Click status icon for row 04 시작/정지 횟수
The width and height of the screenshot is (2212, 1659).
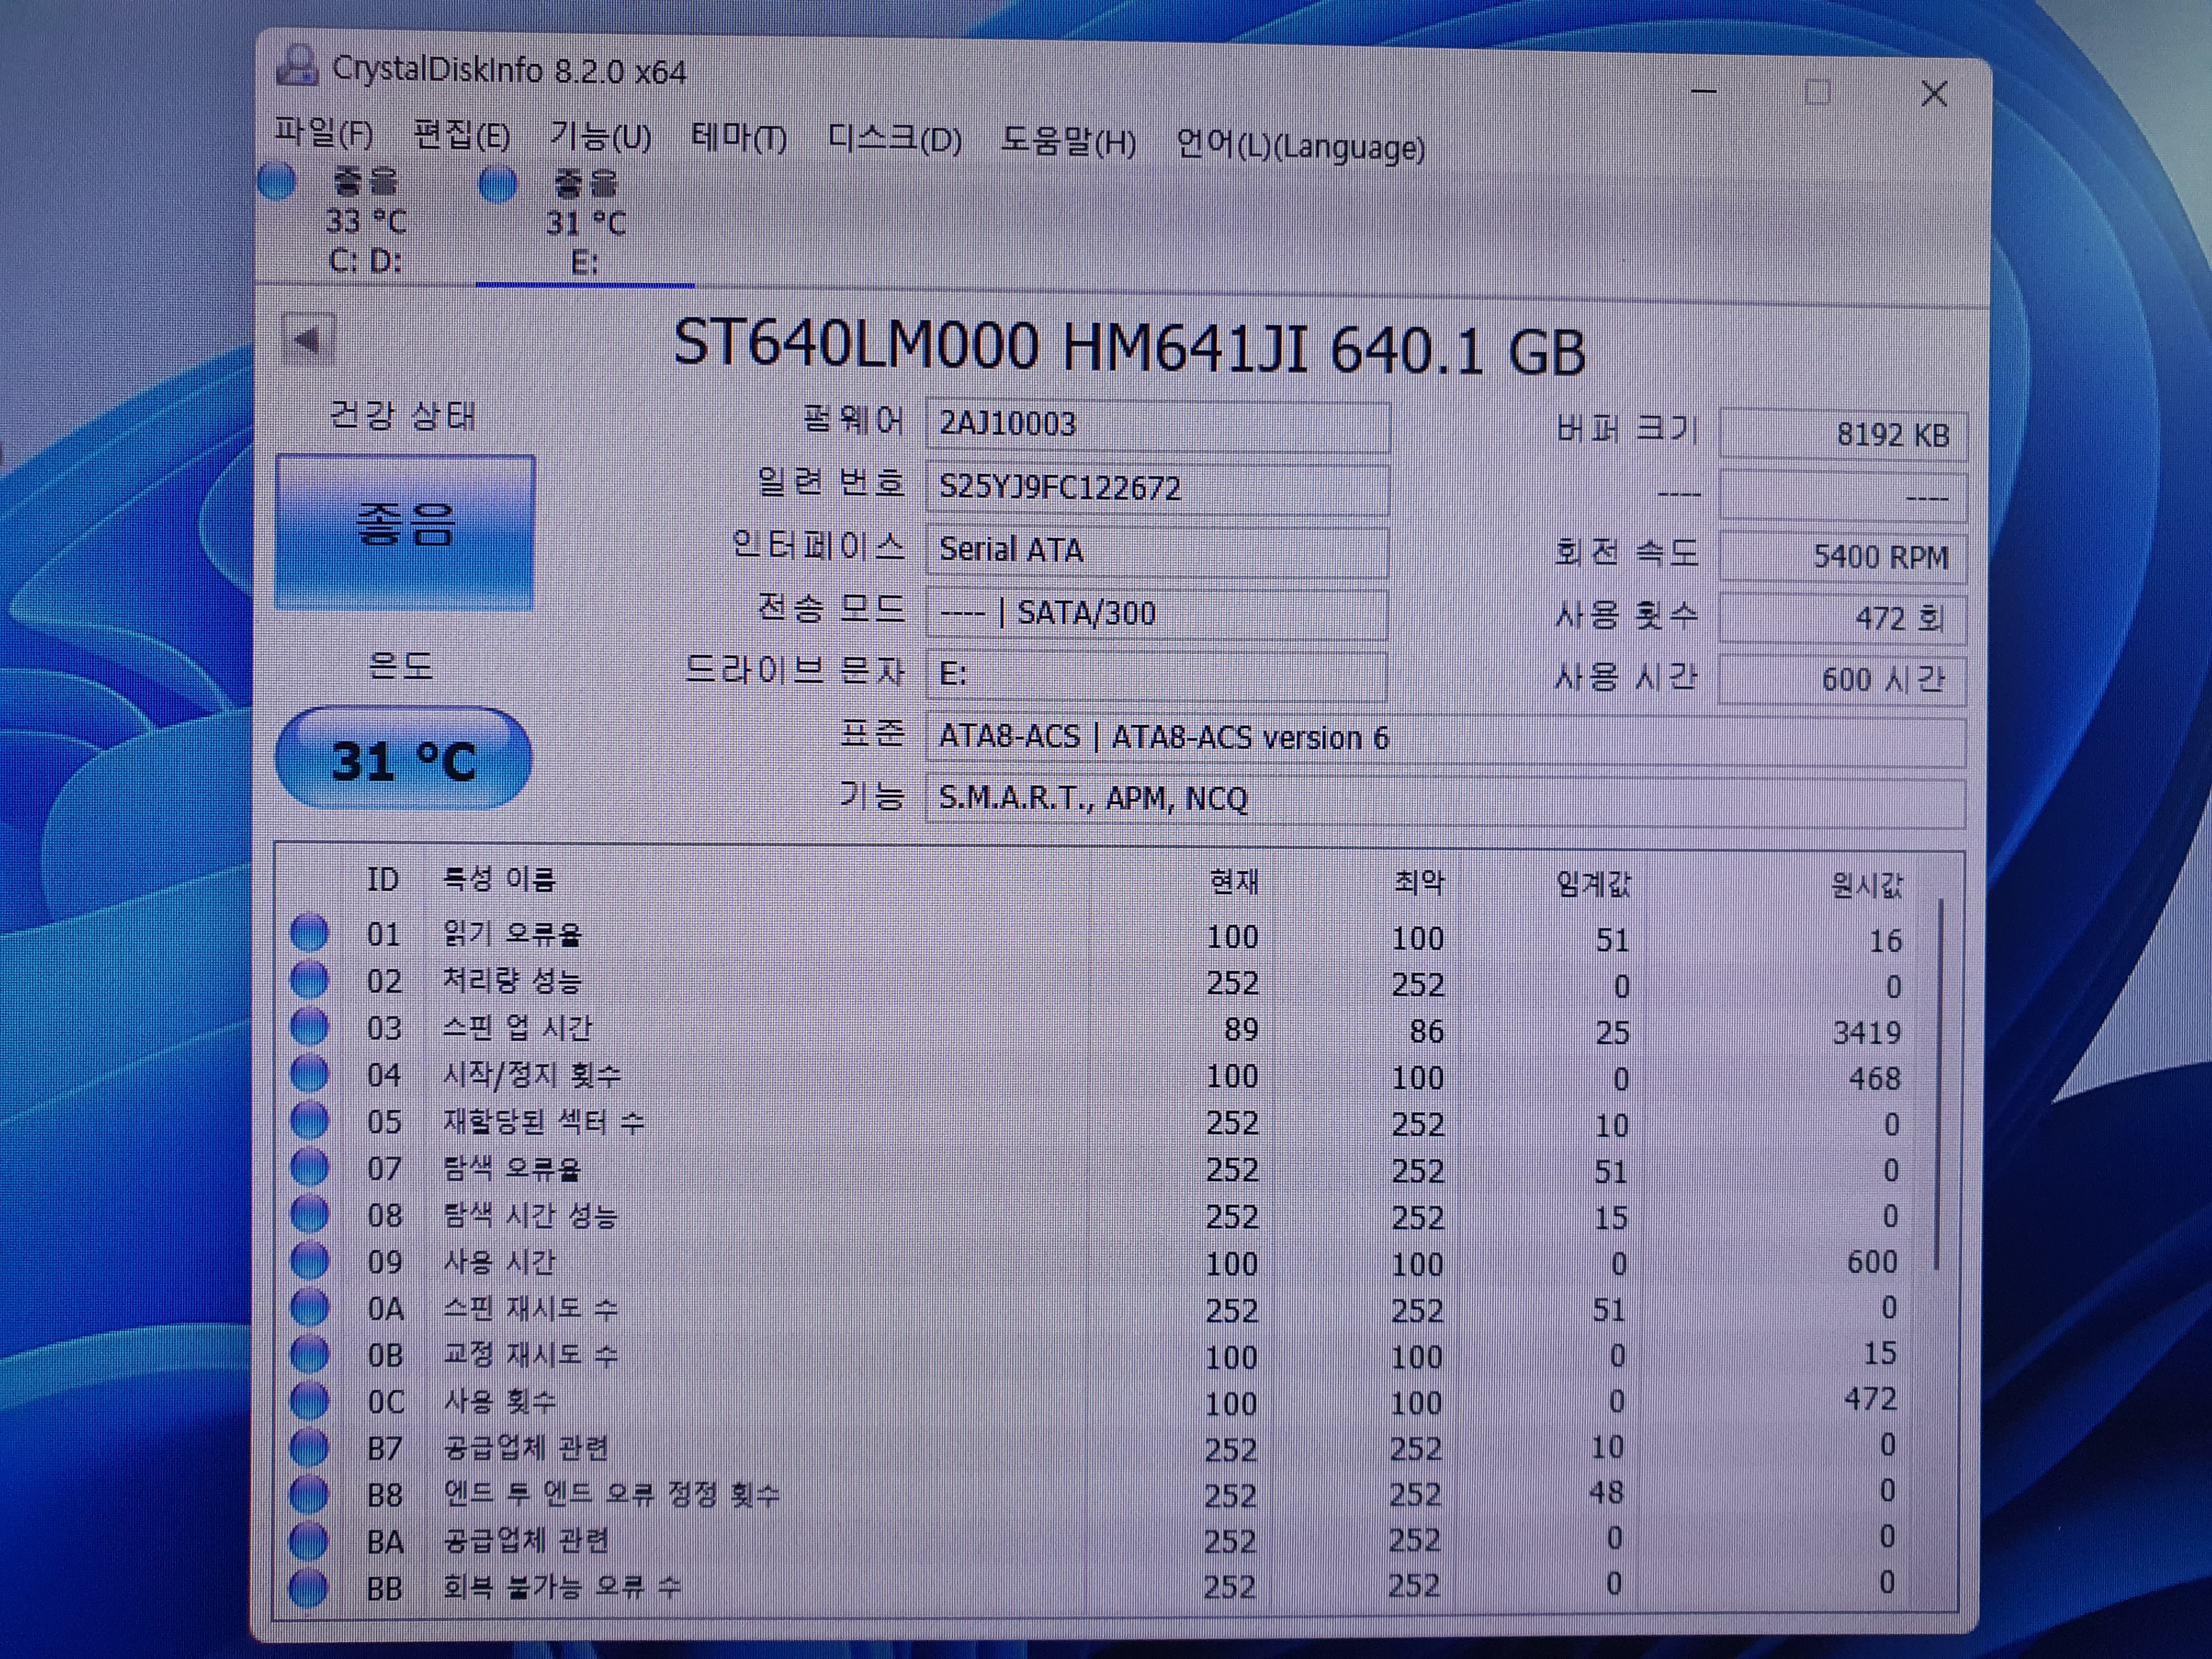click(309, 1074)
